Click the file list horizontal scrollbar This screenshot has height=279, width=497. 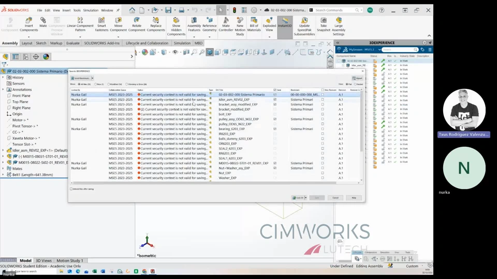tap(204, 183)
